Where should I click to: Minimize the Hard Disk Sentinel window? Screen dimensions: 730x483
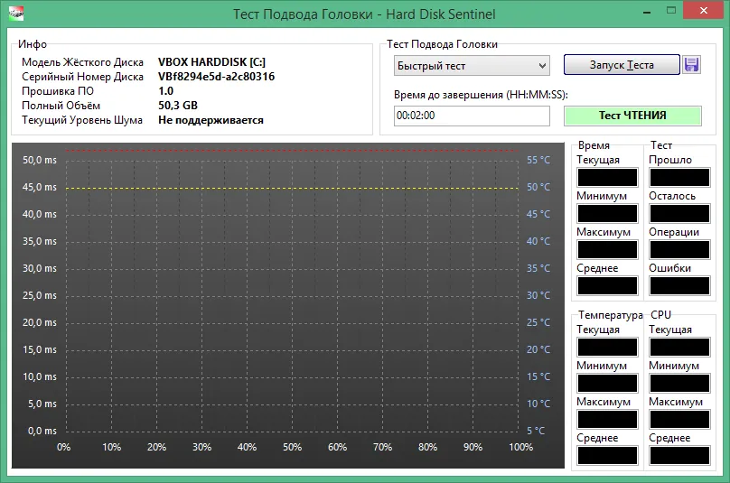(647, 12)
